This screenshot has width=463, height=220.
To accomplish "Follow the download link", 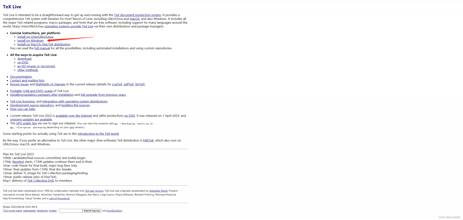I will [24, 59].
